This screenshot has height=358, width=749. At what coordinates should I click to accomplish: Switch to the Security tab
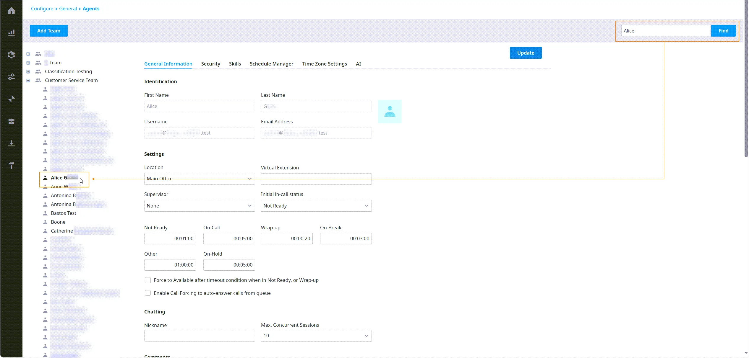point(210,64)
